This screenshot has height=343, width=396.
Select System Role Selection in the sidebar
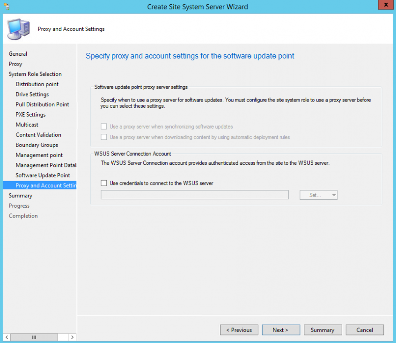click(35, 74)
